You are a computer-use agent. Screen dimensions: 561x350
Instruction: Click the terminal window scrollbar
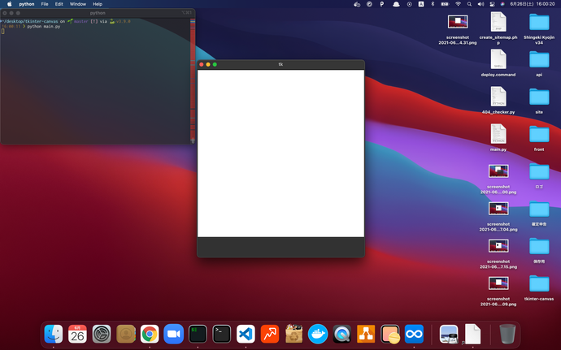(x=193, y=81)
